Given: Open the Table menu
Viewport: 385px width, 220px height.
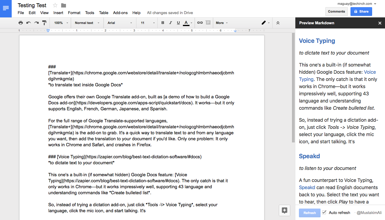Looking at the screenshot, I should (104, 13).
